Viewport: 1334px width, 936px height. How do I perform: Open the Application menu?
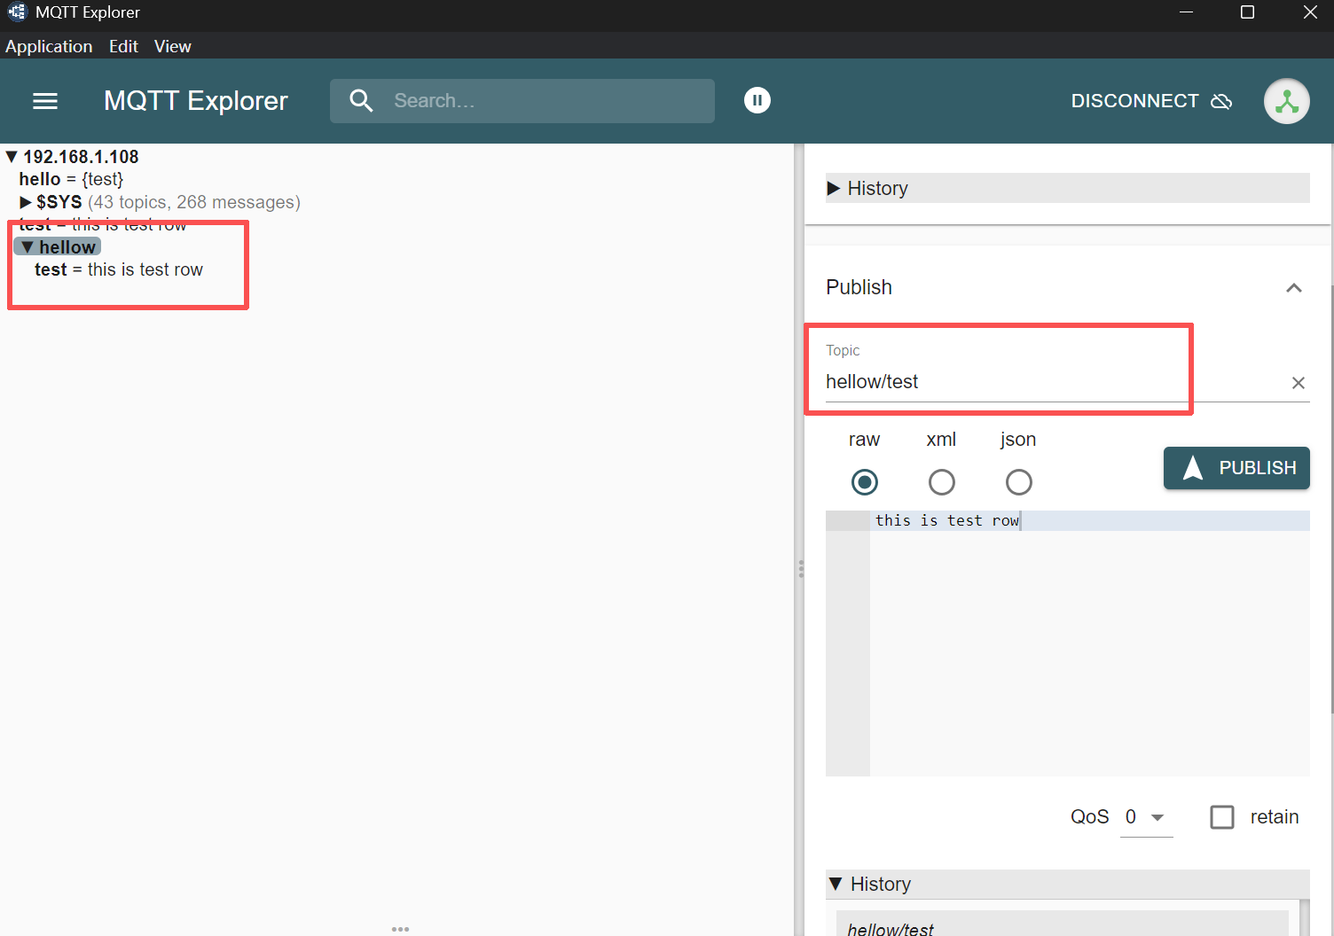pos(49,46)
